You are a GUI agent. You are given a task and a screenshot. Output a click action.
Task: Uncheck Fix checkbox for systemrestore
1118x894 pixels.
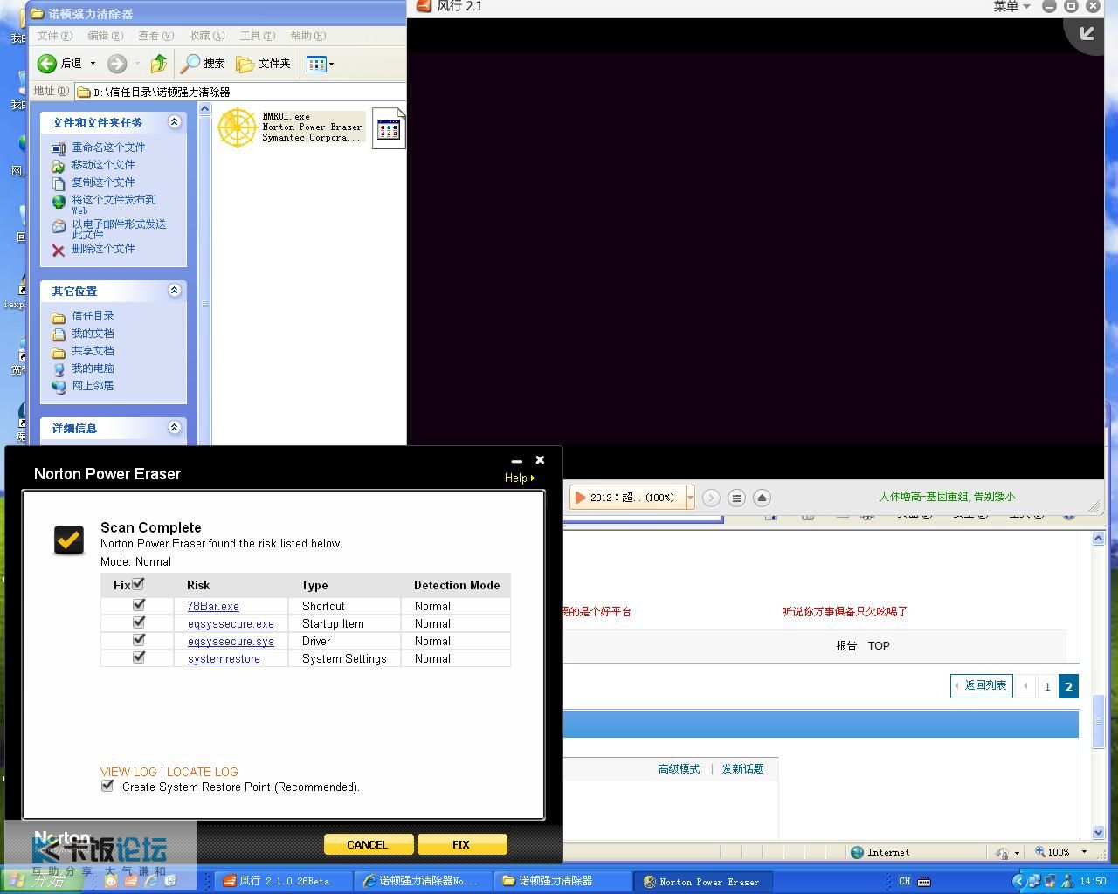[138, 657]
